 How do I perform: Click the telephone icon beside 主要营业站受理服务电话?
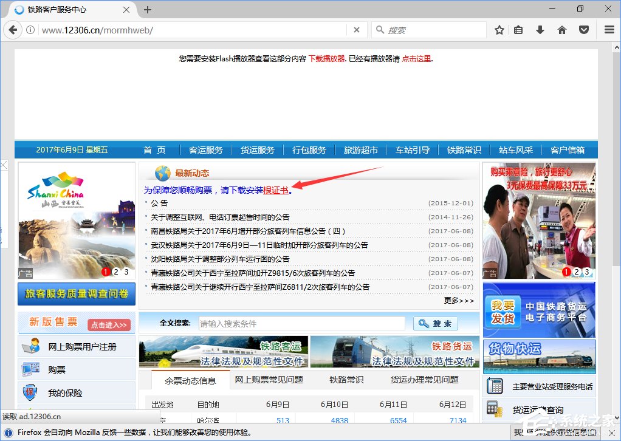click(495, 386)
